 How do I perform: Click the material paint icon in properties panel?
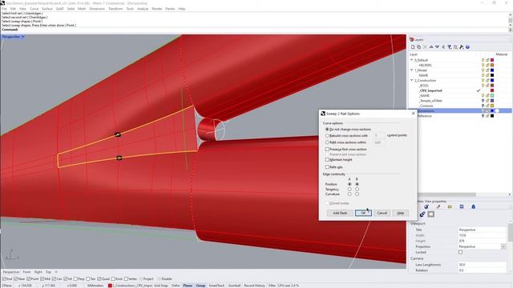click(438, 206)
